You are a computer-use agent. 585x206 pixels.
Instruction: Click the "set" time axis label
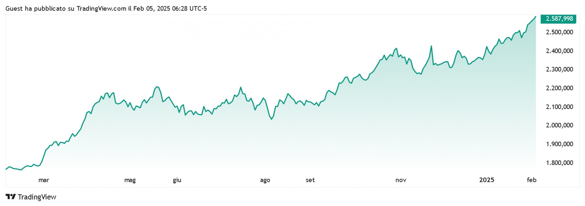(x=310, y=180)
